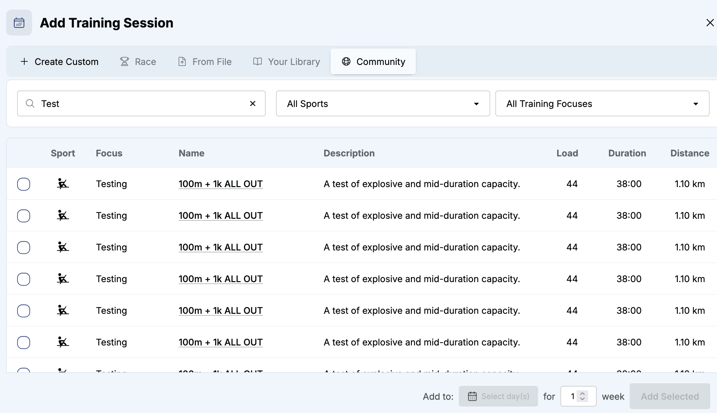717x413 pixels.
Task: Click the book icon on Your Library tab
Action: coord(257,61)
